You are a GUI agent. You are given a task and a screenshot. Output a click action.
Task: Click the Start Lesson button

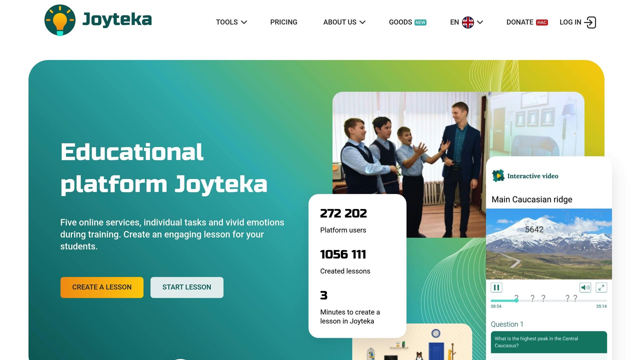pos(187,287)
